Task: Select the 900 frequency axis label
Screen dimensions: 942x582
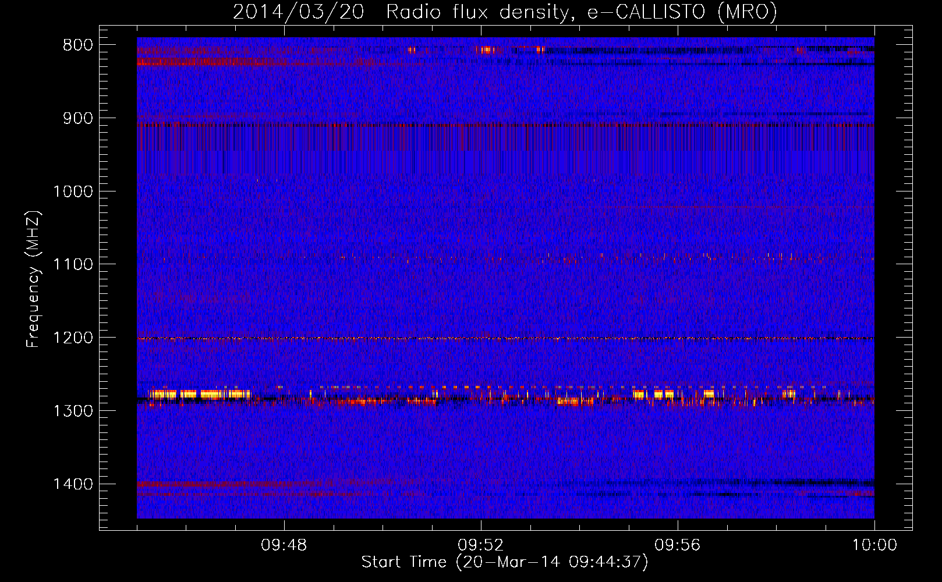Action: pyautogui.click(x=77, y=118)
